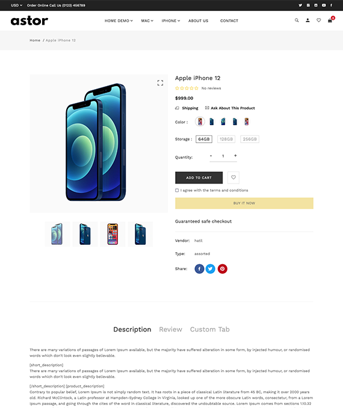
Task: Switch to the Custom Tab
Action: 210,329
